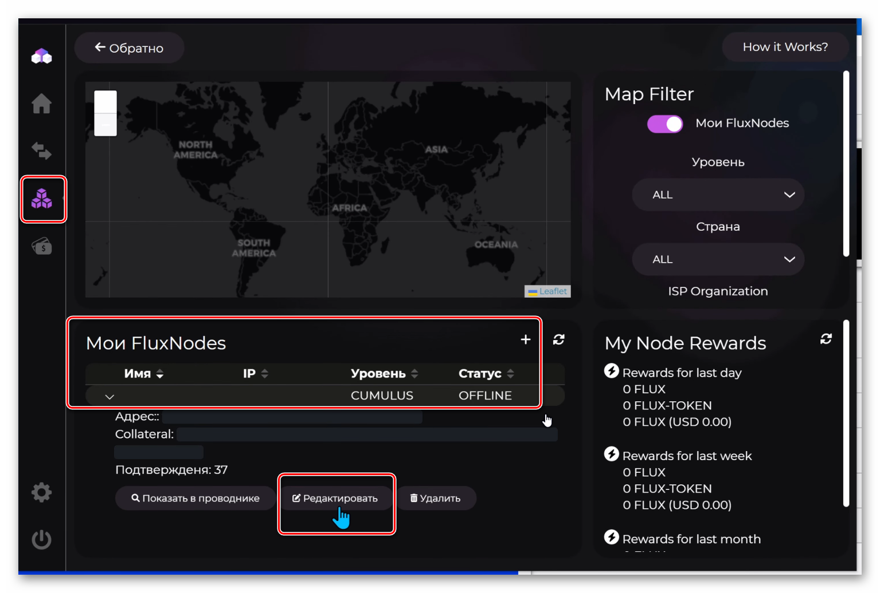The image size is (880, 593).
Task: Click the Удалить button
Action: click(436, 498)
